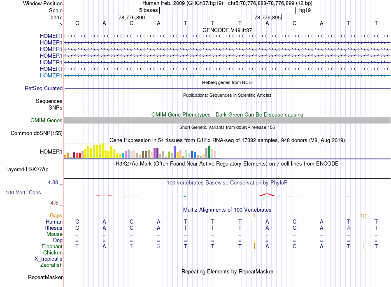Click the RepeatMasker track label

[45, 277]
